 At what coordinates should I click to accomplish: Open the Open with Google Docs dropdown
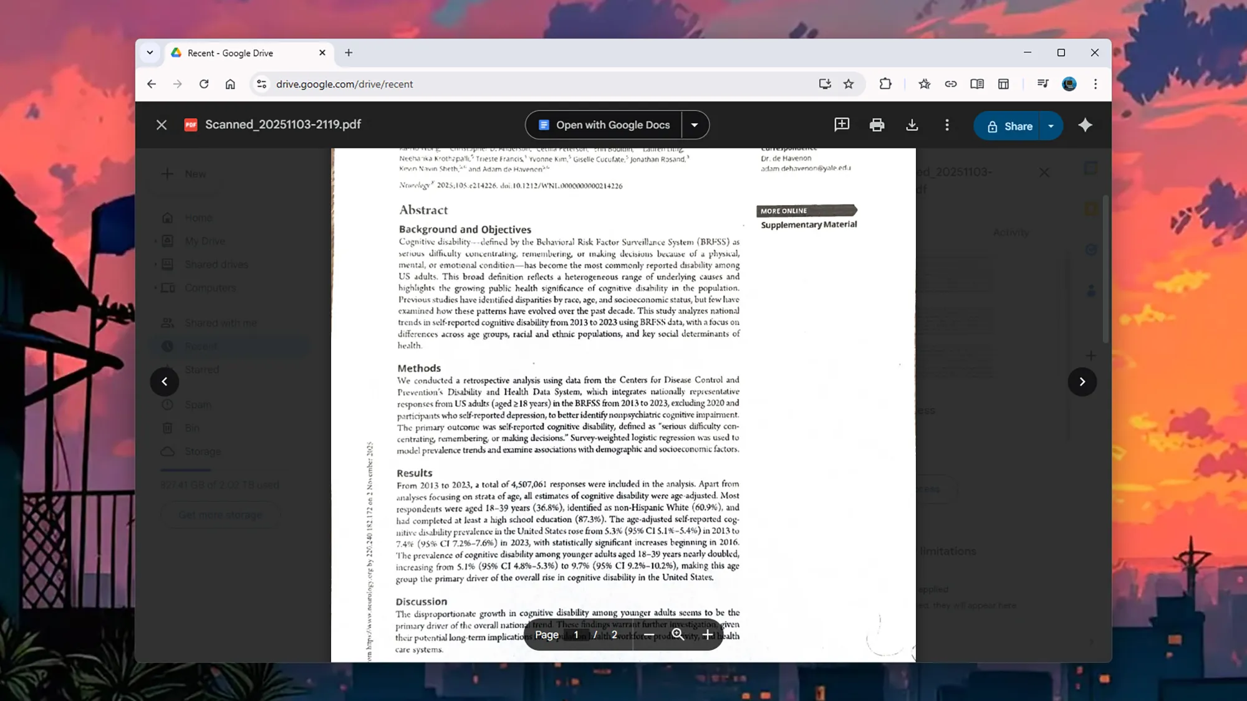point(695,125)
